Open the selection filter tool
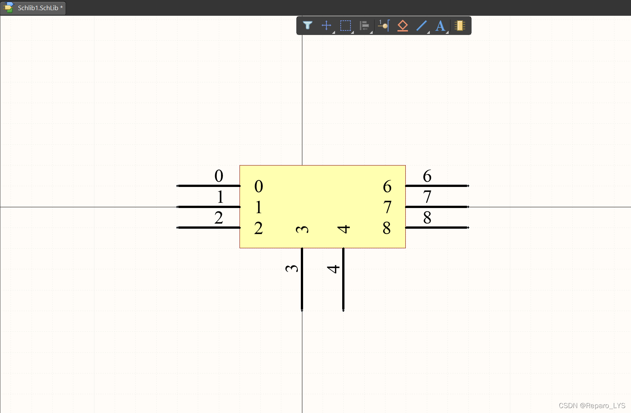Screen dimensions: 631x413 [308, 26]
